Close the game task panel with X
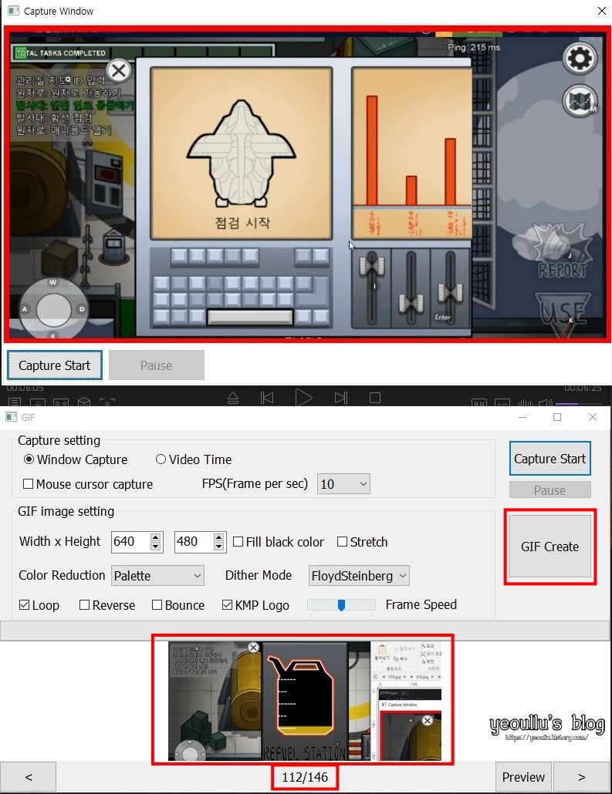Viewport: 612px width, 794px height. tap(119, 71)
